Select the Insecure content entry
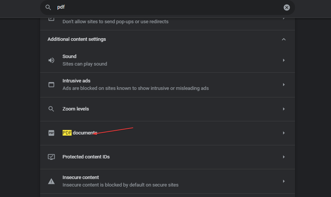This screenshot has width=331, height=197. 81,178
